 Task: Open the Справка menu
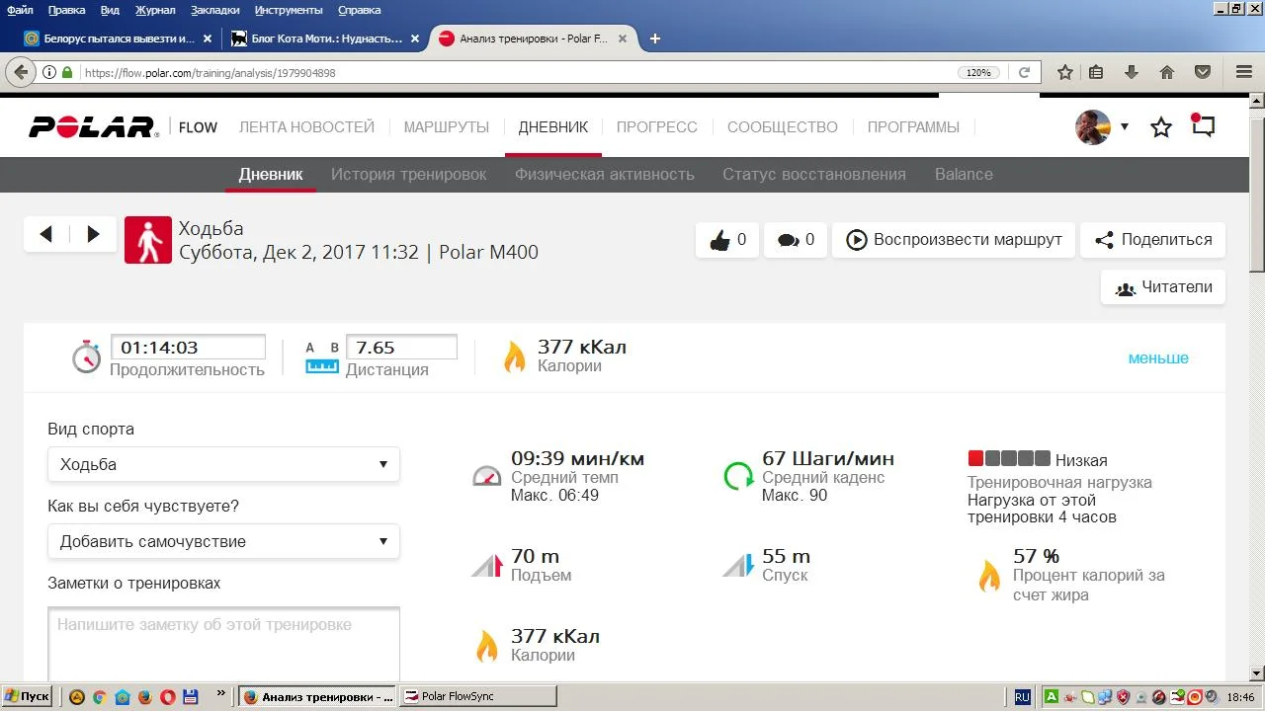(x=359, y=10)
